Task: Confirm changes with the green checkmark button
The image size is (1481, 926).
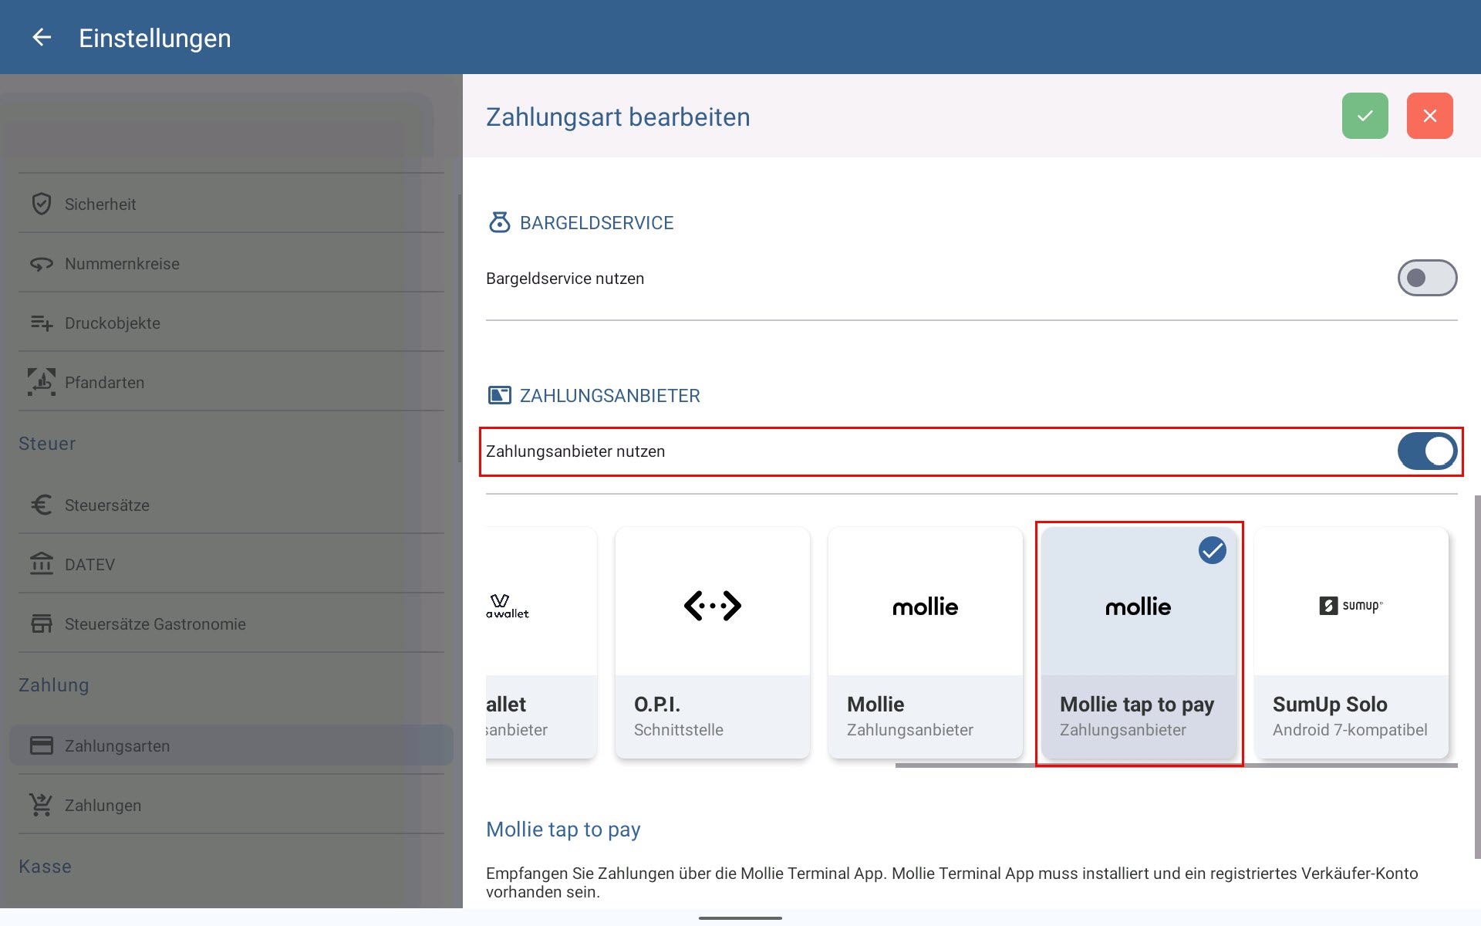Action: tap(1365, 116)
